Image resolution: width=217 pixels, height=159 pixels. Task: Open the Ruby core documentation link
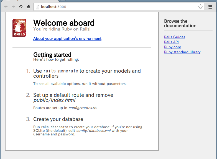pyautogui.click(x=172, y=47)
